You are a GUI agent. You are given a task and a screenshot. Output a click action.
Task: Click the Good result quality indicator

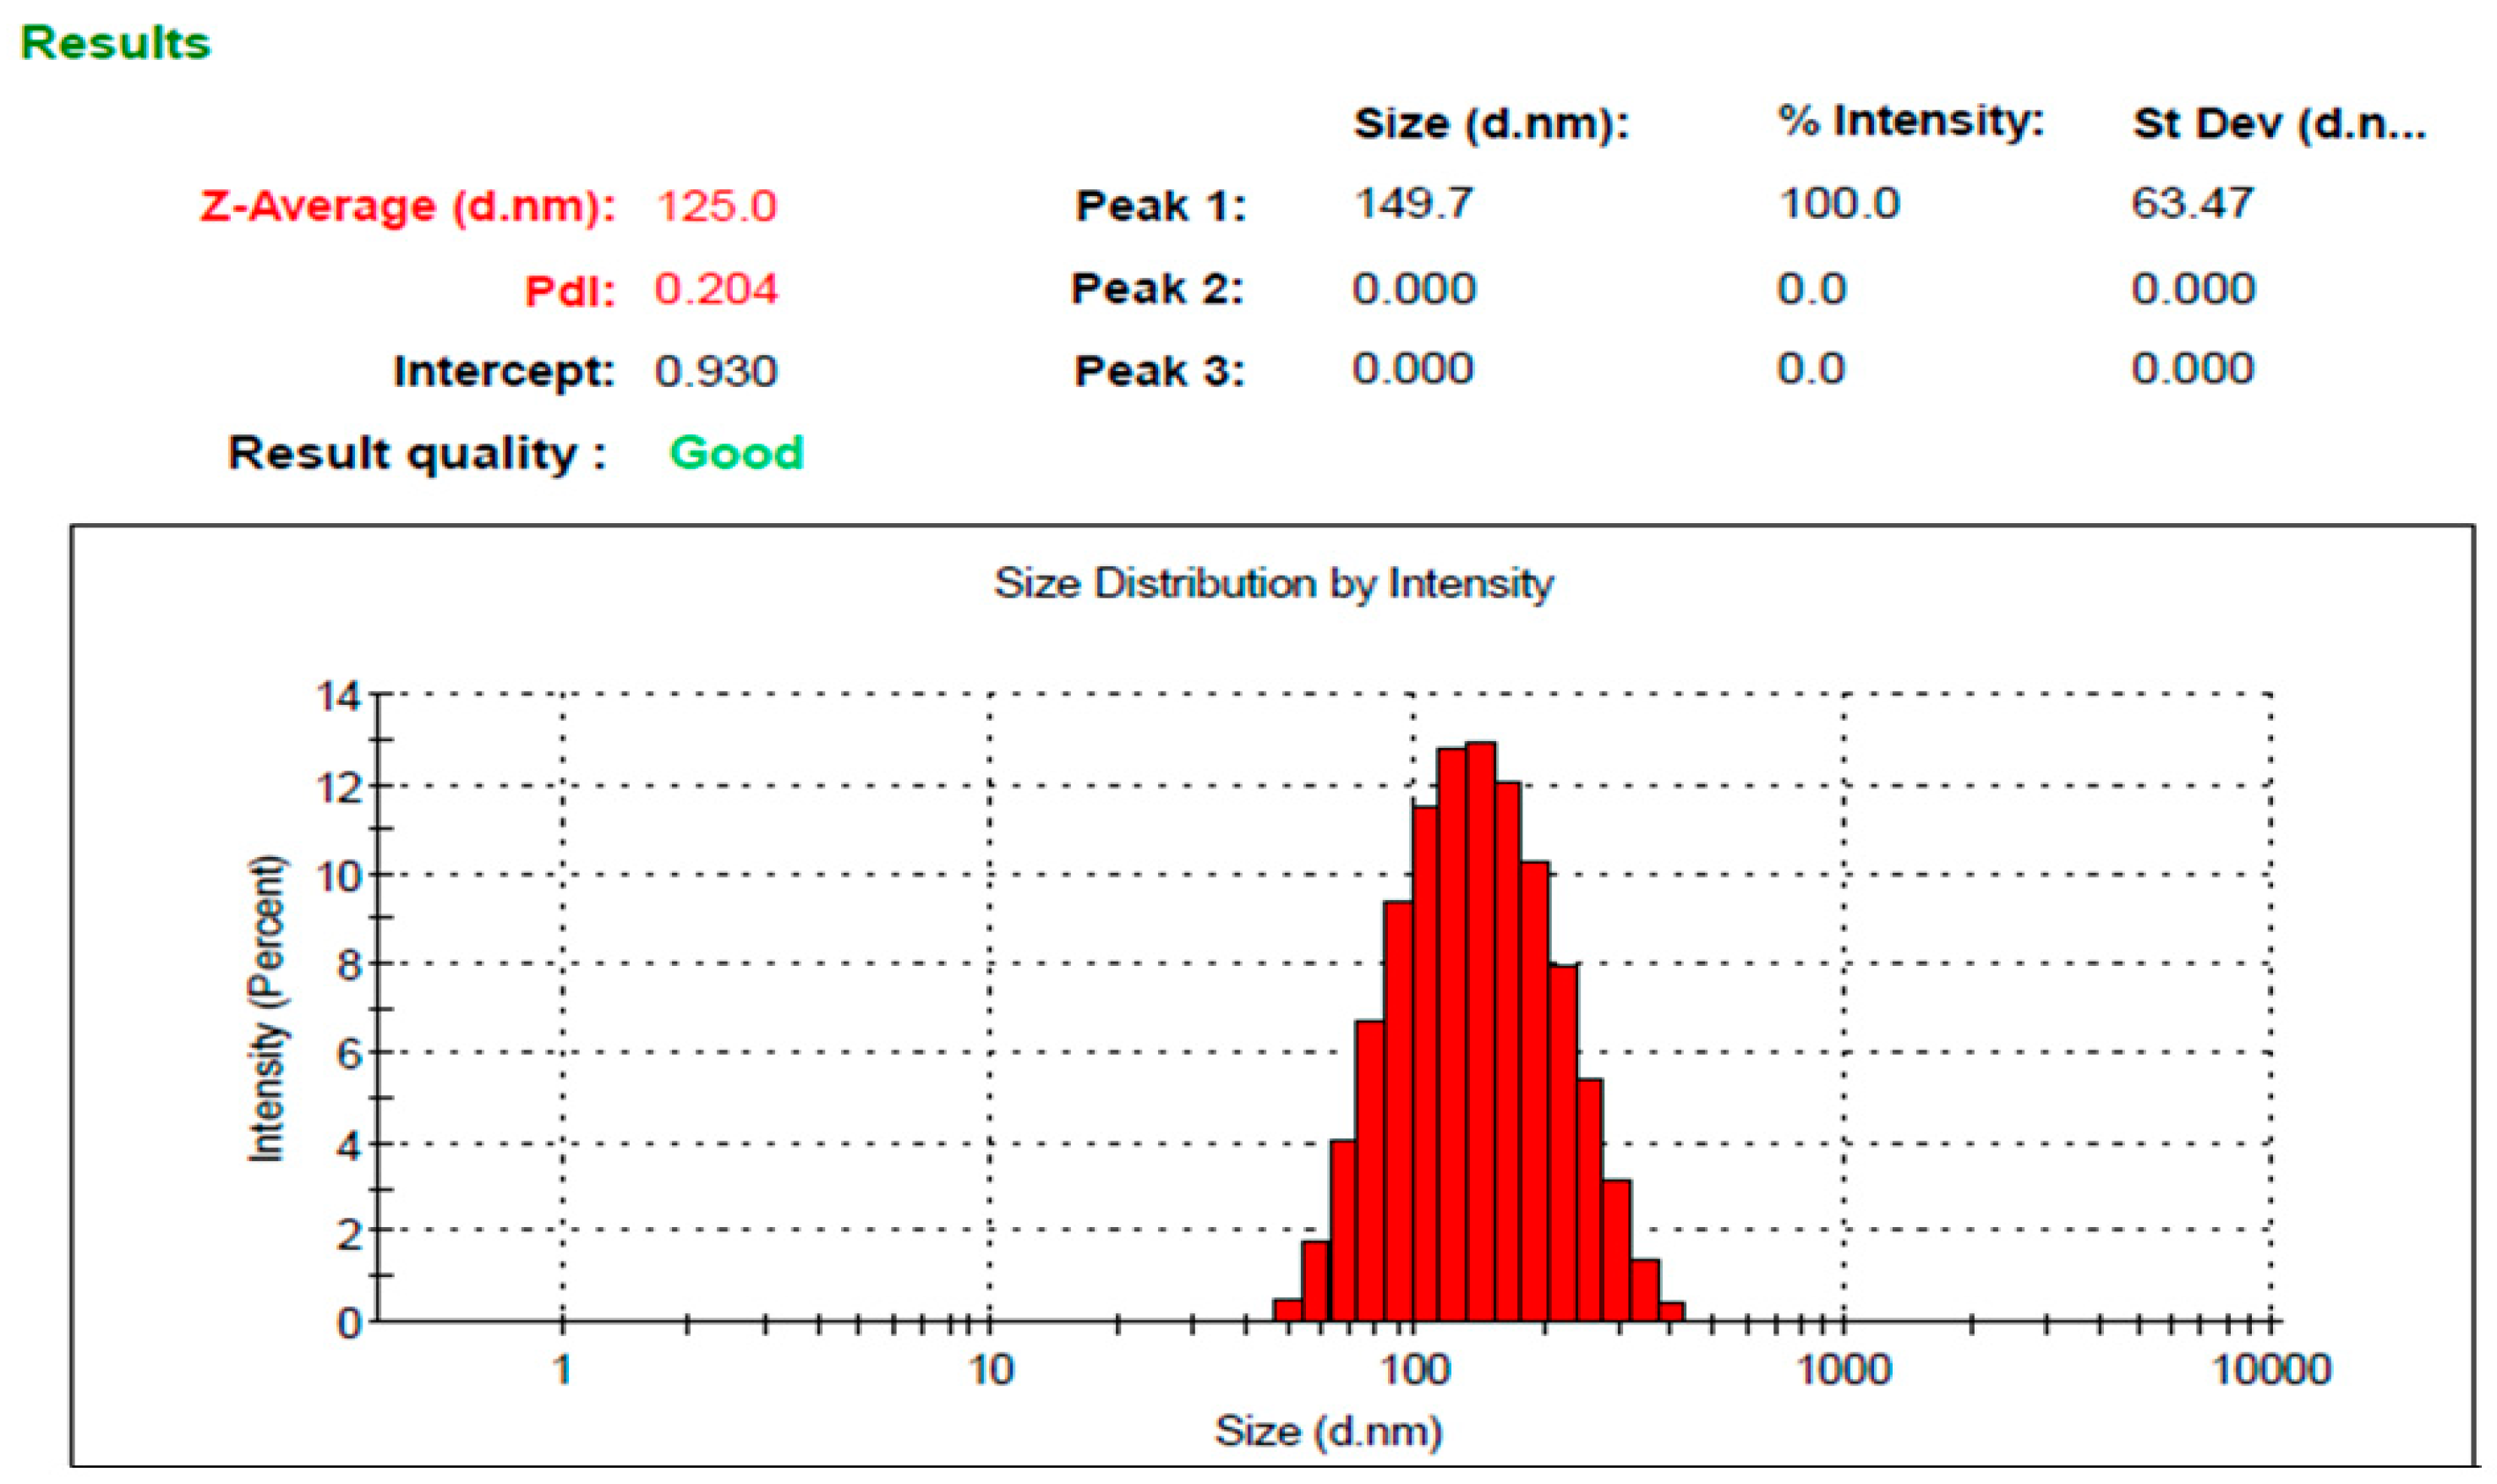[x=736, y=452]
